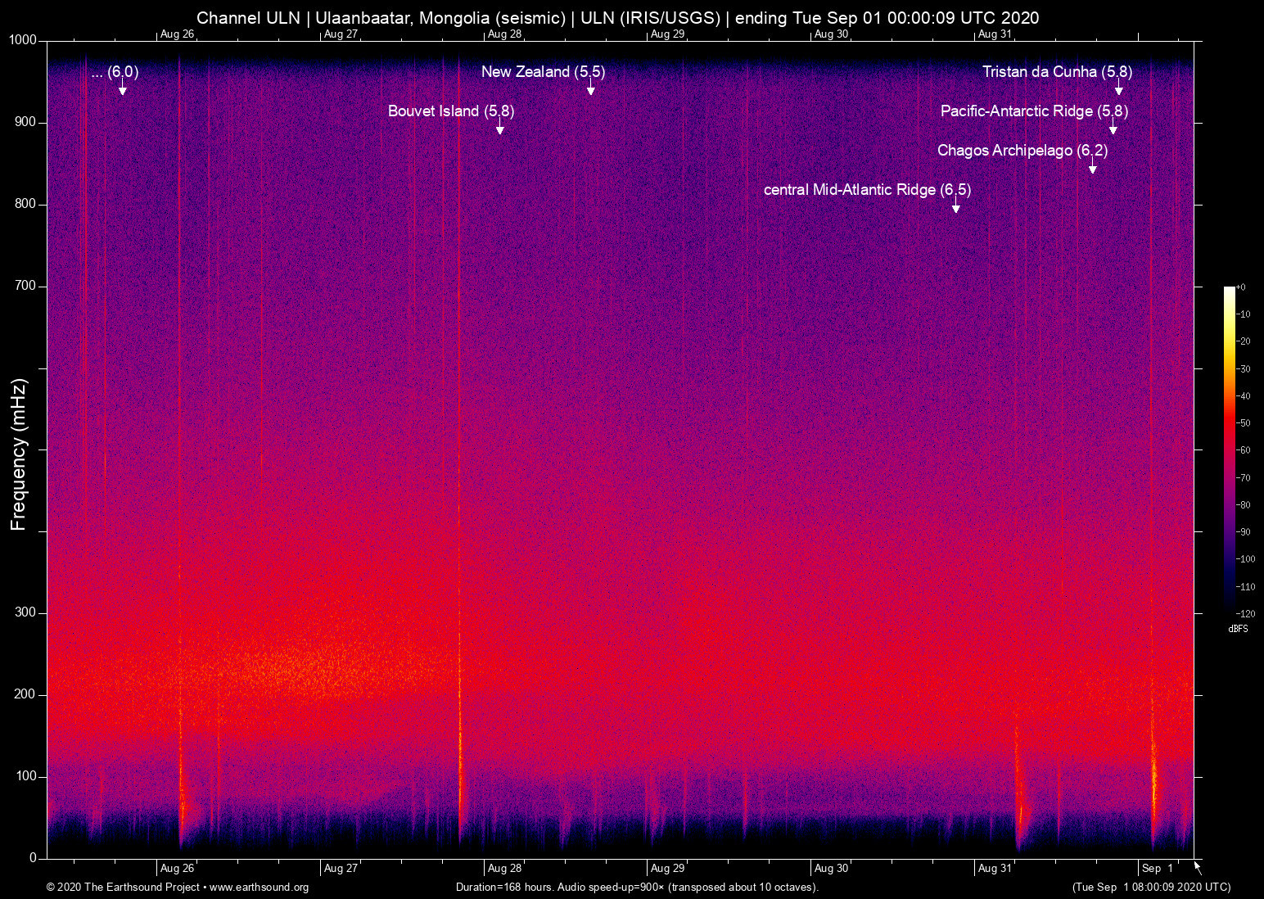Viewport: 1264px width, 899px height.
Task: Click the arrow under the ... (6.0) label
Action: (122, 89)
